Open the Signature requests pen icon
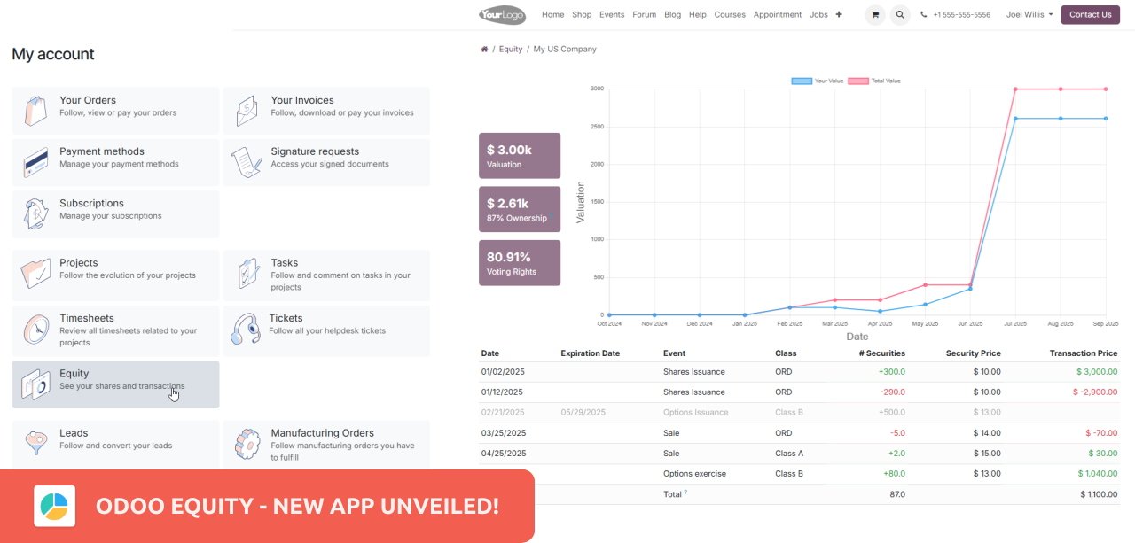 point(247,162)
